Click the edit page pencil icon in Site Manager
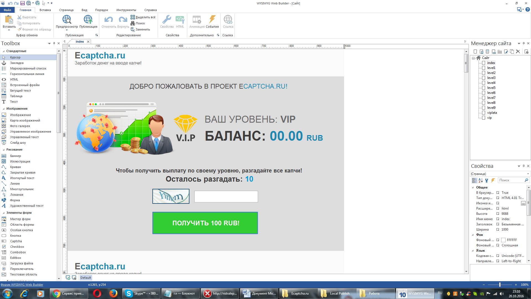Viewport: 531px width, 299px height. (506, 51)
